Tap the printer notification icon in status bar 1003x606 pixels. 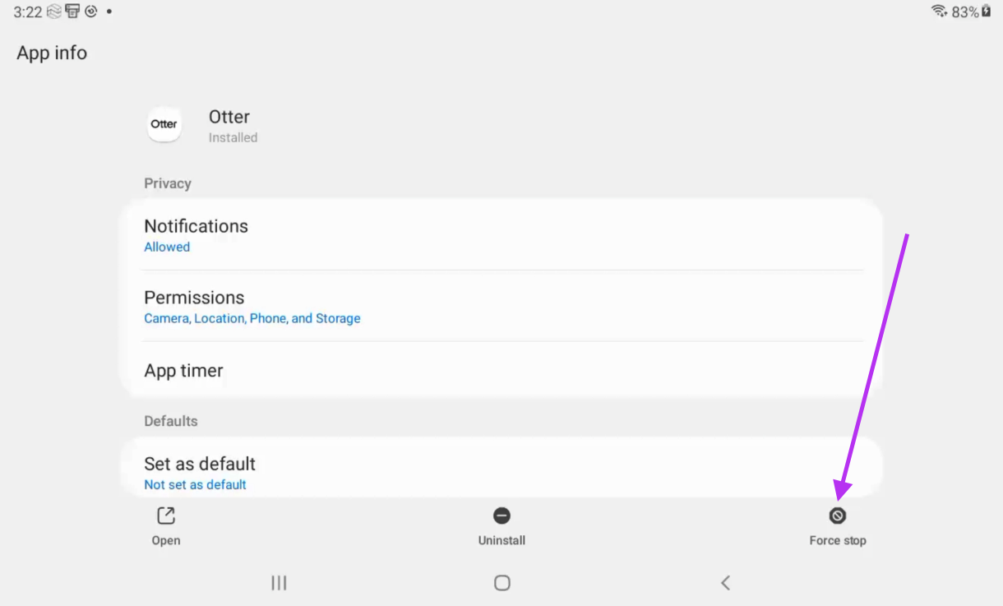[72, 12]
